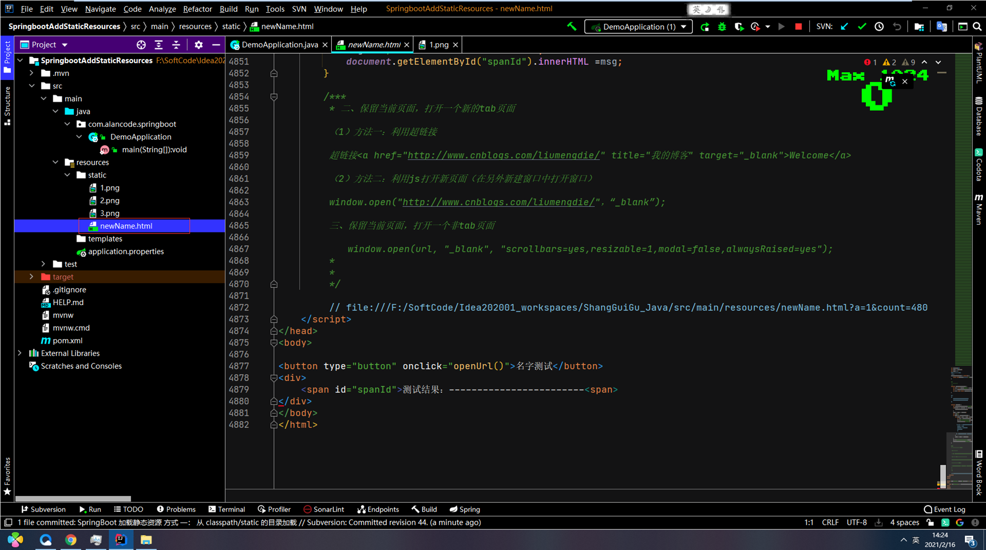Click the Build project hammer icon
The image size is (986, 550).
coord(572,27)
